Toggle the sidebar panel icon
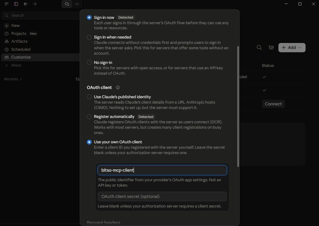The image size is (319, 226). (x=16, y=4)
